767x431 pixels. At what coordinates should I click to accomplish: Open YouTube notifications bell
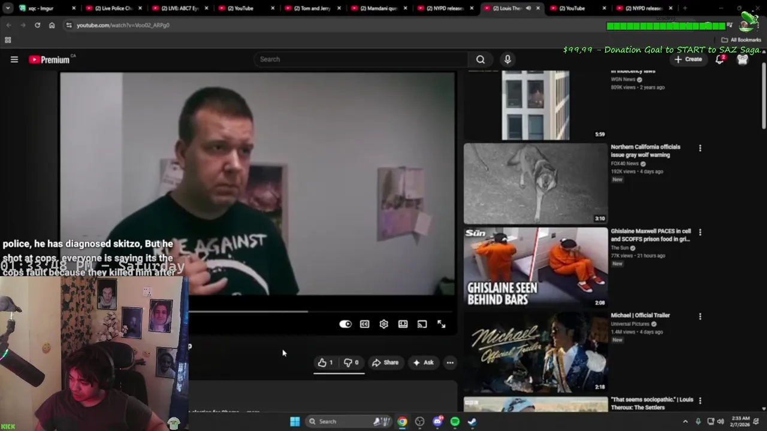[720, 59]
